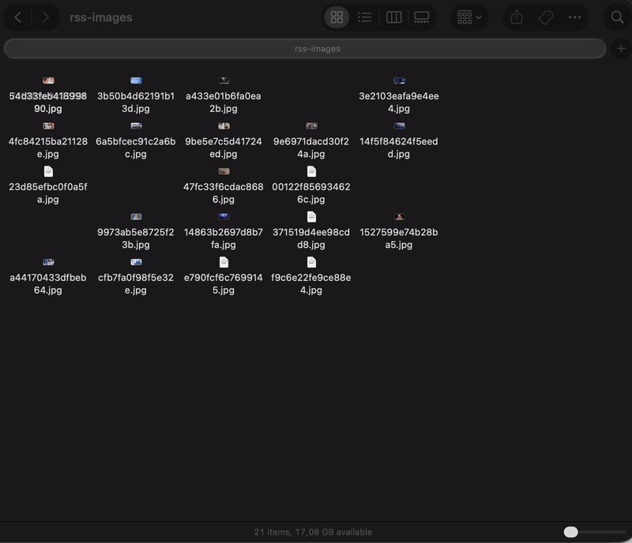Open the More actions ellipsis menu
632x543 pixels.
coord(574,17)
